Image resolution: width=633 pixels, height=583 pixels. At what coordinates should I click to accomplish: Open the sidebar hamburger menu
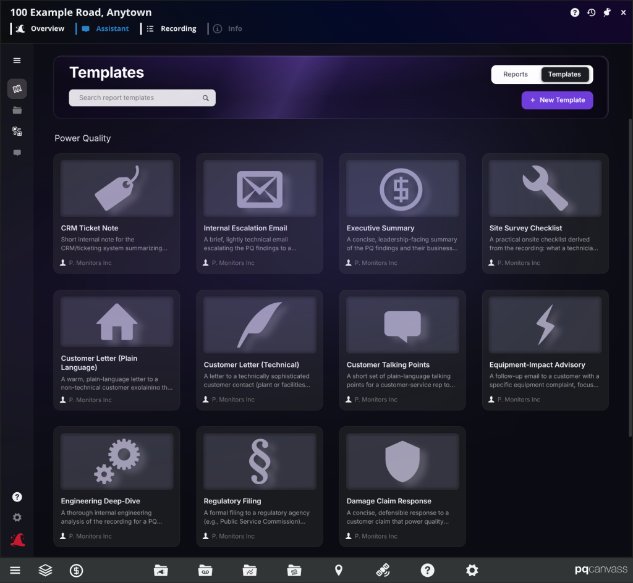17,61
